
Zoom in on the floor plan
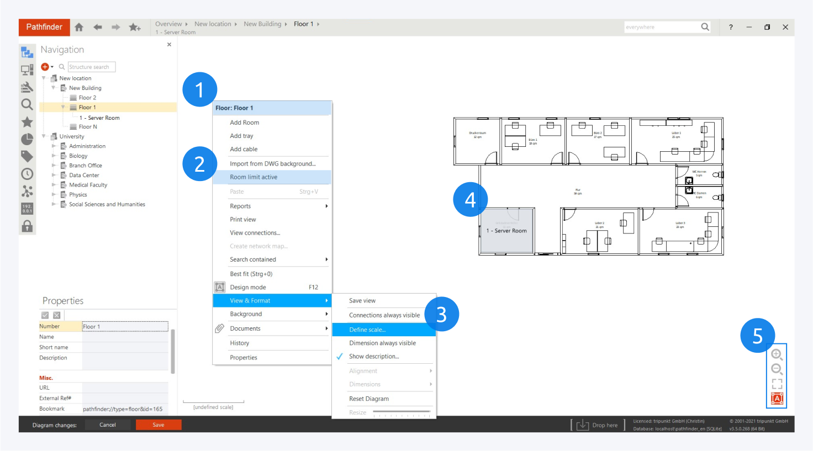pos(777,354)
